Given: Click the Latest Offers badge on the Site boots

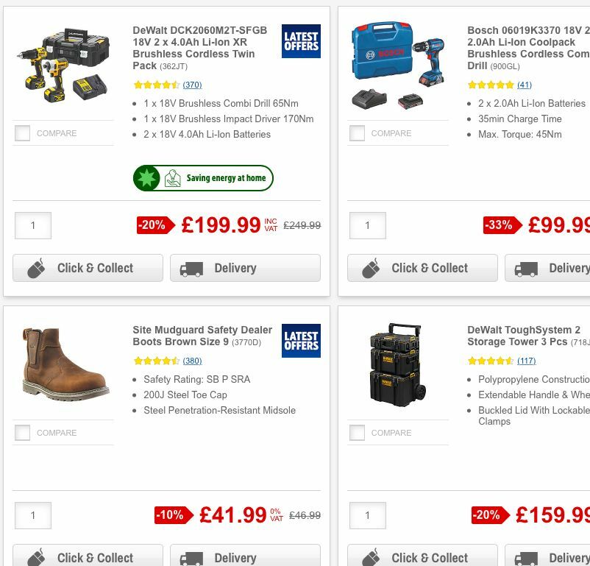Looking at the screenshot, I should coord(302,341).
